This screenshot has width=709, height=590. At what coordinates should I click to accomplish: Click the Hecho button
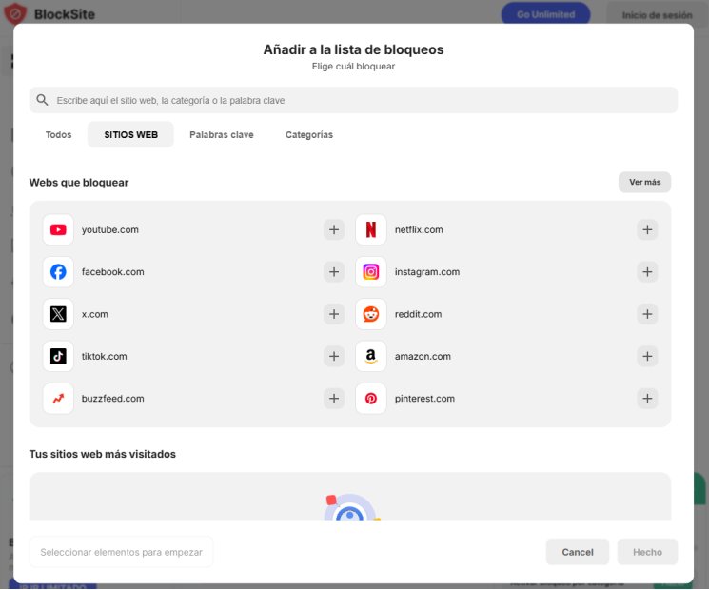(647, 552)
